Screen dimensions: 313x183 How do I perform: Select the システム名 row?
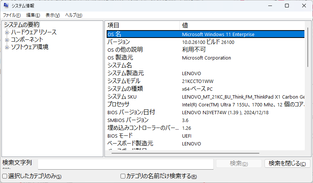pos(206,65)
